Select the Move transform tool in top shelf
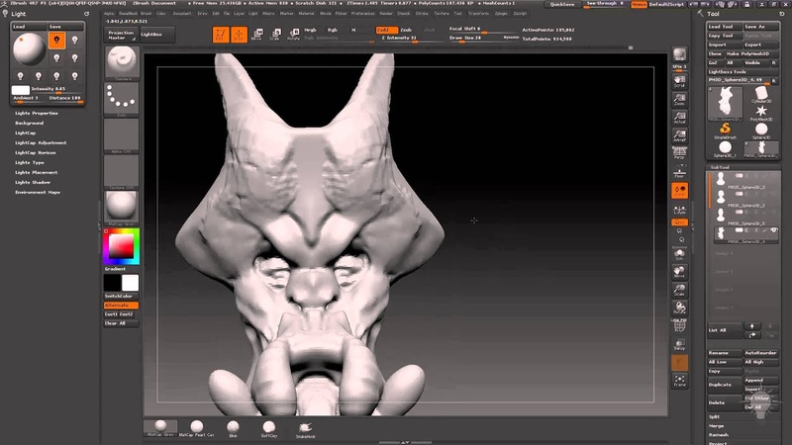792x445 pixels. click(x=257, y=35)
